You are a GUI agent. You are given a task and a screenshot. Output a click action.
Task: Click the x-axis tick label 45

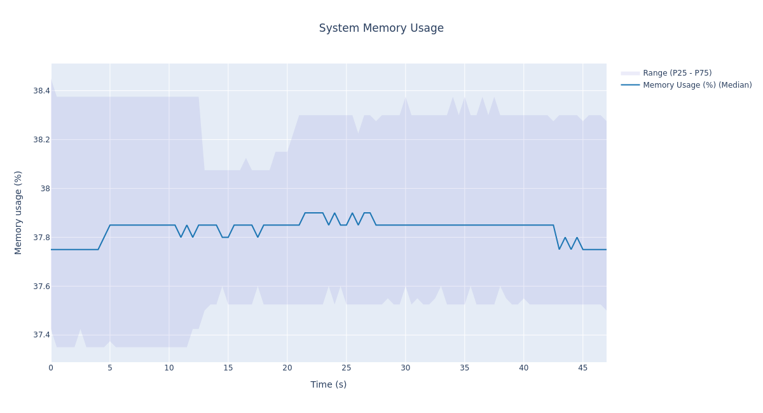583,368
